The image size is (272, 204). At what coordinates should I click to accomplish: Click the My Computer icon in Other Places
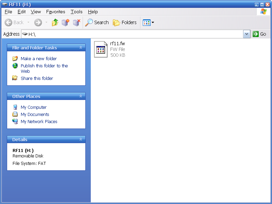pyautogui.click(x=15, y=107)
